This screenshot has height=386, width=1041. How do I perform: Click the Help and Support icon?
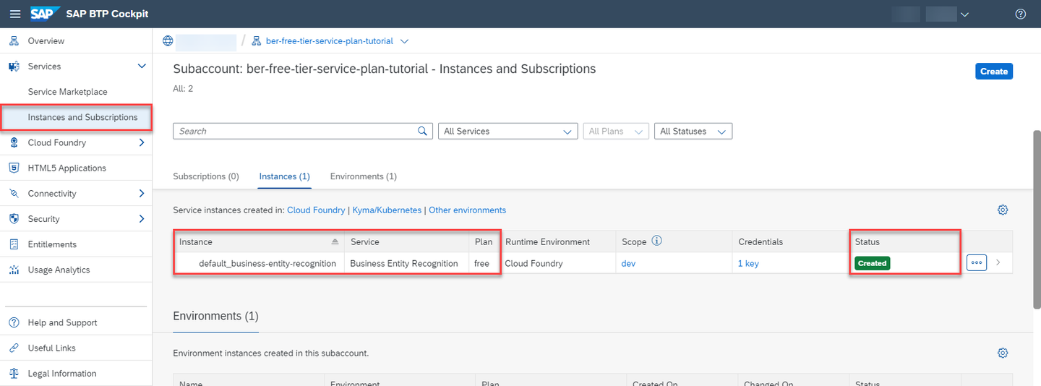point(14,322)
